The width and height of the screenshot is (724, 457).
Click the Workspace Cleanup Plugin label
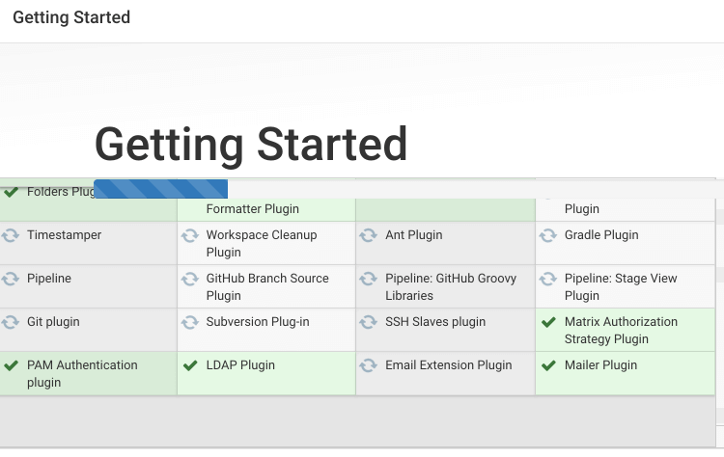click(262, 244)
